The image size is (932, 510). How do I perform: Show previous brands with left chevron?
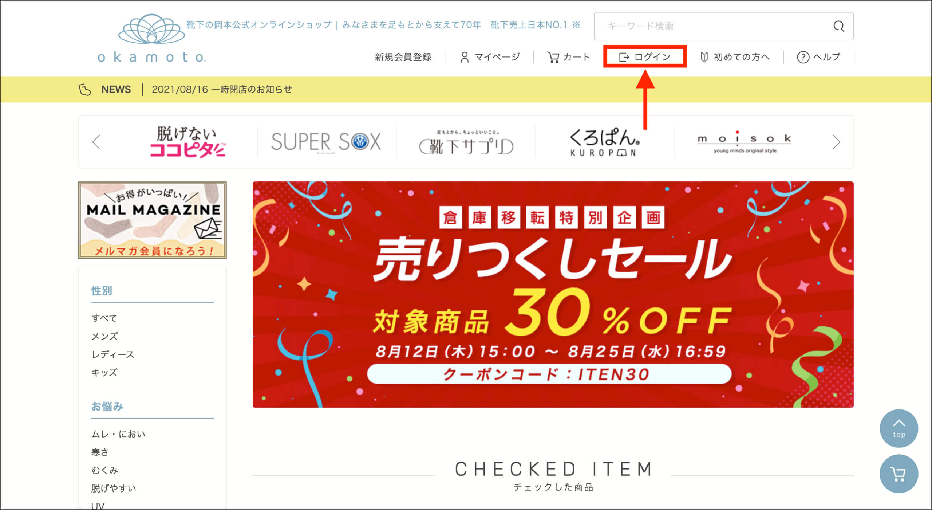pos(96,142)
